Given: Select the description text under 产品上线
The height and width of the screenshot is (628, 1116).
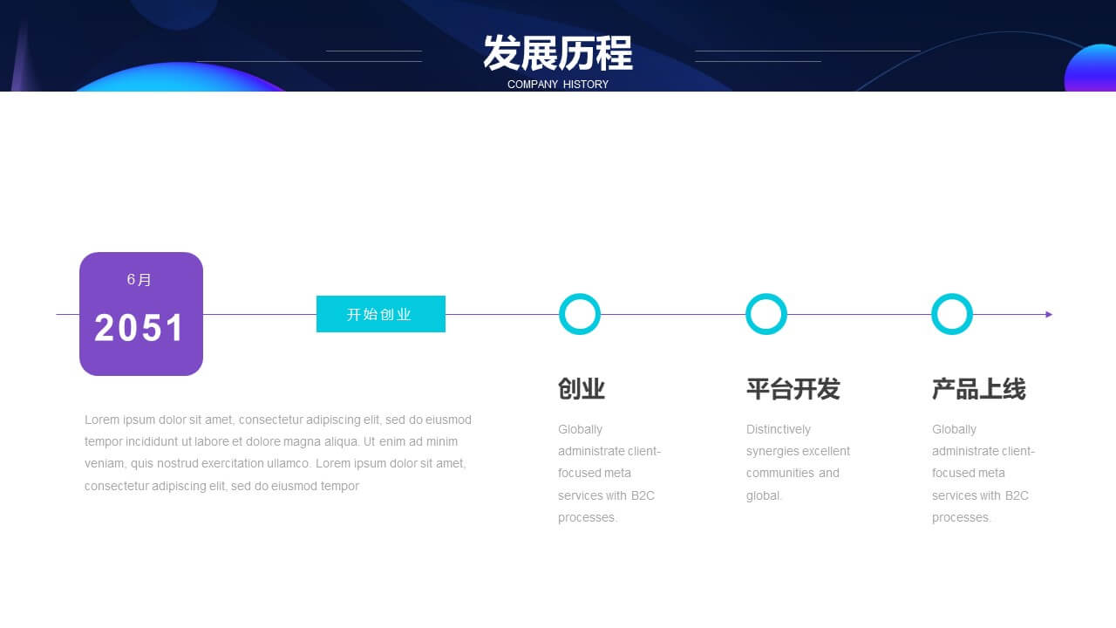Looking at the screenshot, I should (x=983, y=473).
